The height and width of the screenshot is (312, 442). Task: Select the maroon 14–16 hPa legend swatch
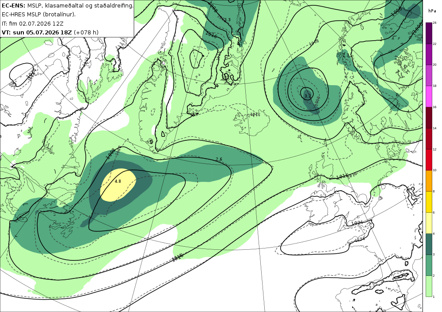[429, 117]
